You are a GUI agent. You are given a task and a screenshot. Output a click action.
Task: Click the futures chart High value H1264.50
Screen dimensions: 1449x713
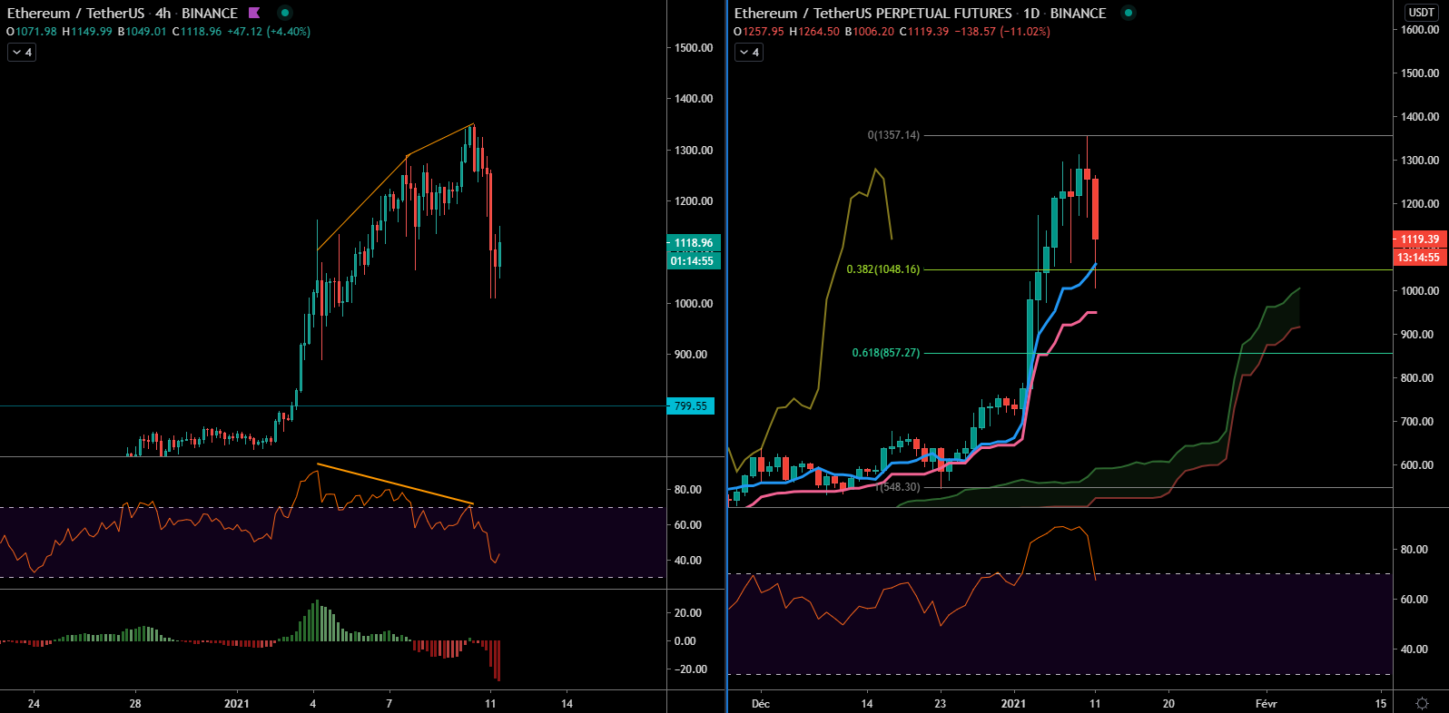(814, 32)
